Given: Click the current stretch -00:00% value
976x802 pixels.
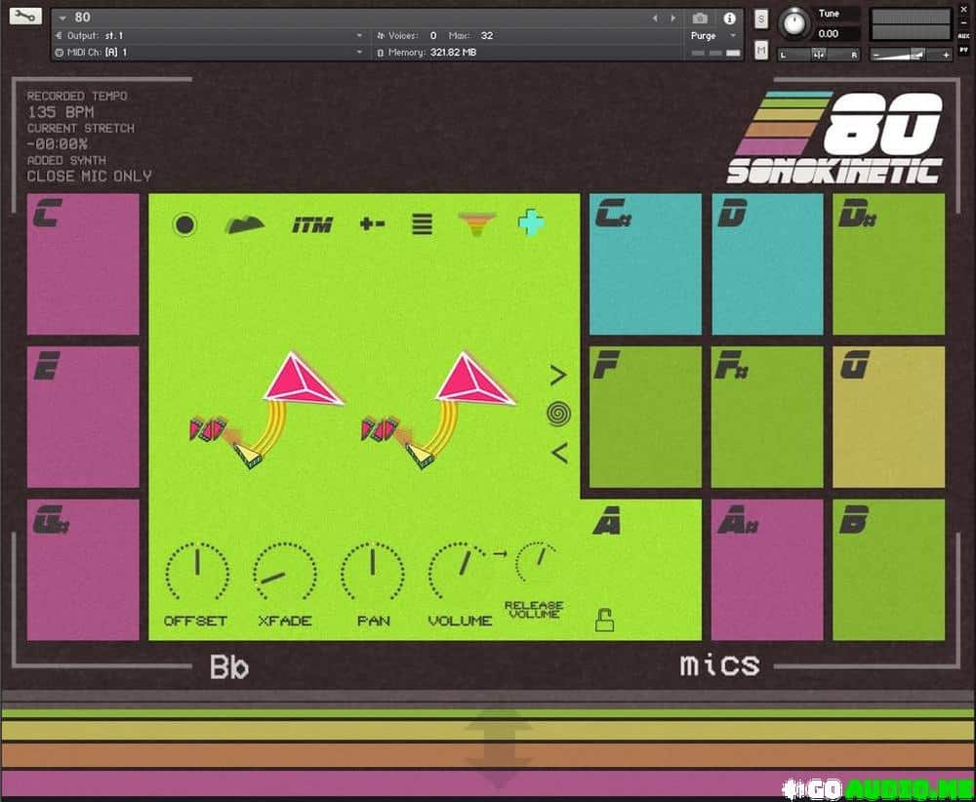Looking at the screenshot, I should [x=57, y=144].
